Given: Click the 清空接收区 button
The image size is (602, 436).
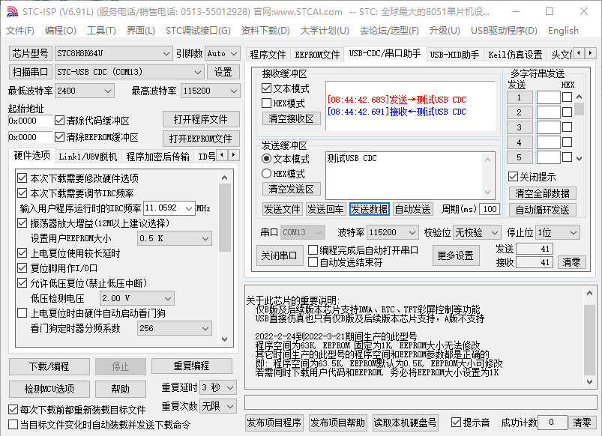Looking at the screenshot, I should (291, 118).
